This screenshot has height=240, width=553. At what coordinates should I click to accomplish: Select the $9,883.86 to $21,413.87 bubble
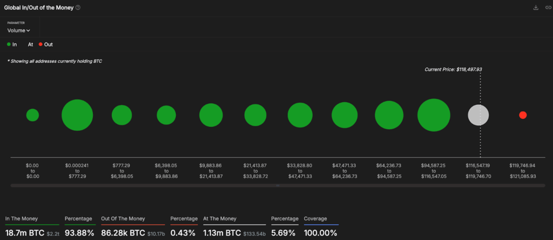point(211,115)
